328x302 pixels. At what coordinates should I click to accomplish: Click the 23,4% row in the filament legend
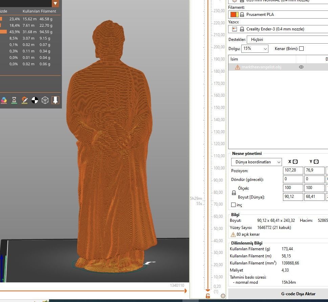coord(30,19)
